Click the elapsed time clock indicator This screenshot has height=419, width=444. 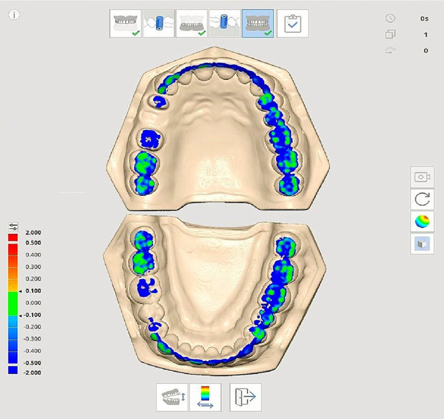(390, 19)
